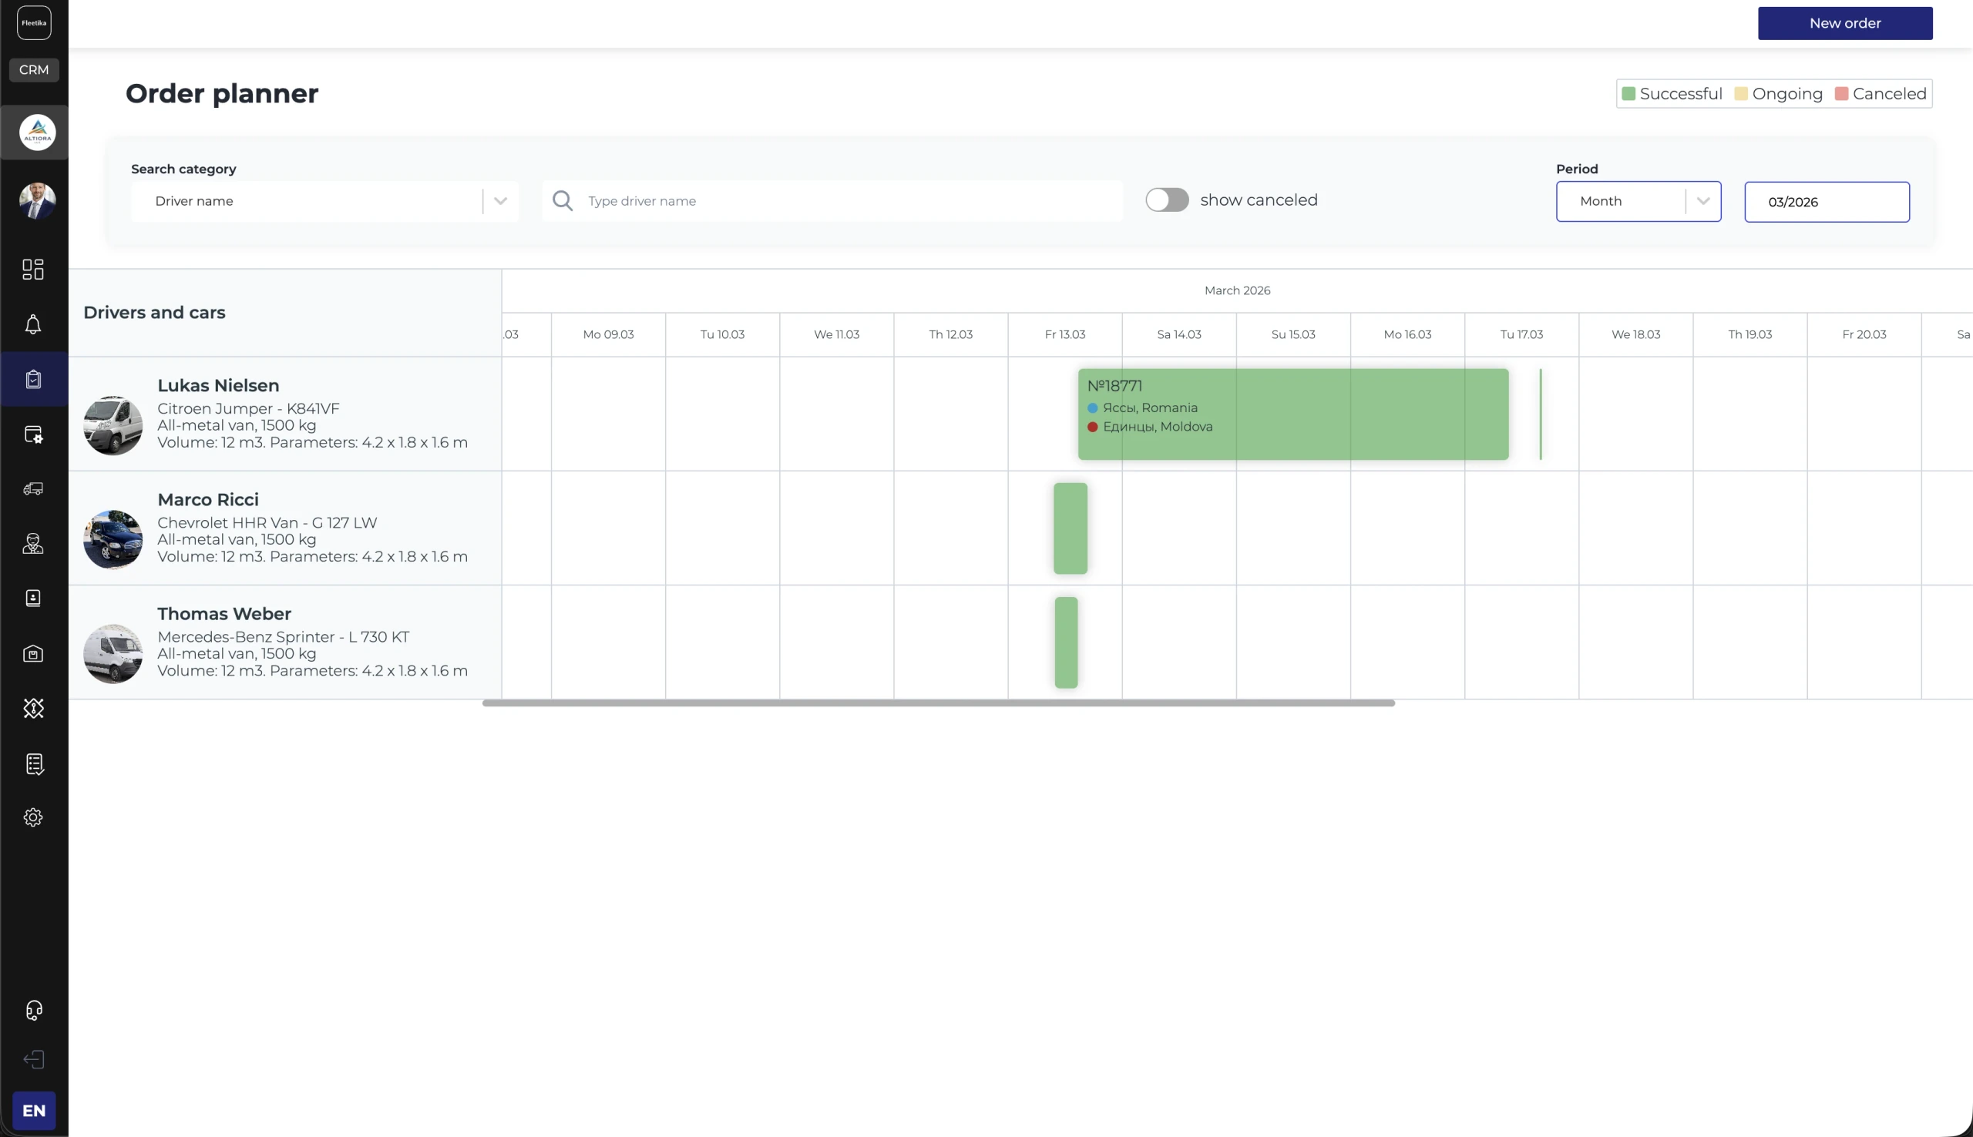
Task: Switch language with the EN button
Action: [34, 1111]
